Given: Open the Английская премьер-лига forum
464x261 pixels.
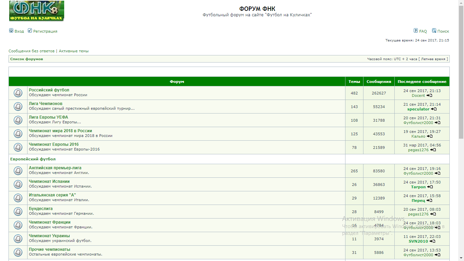Looking at the screenshot, I should point(55,168).
